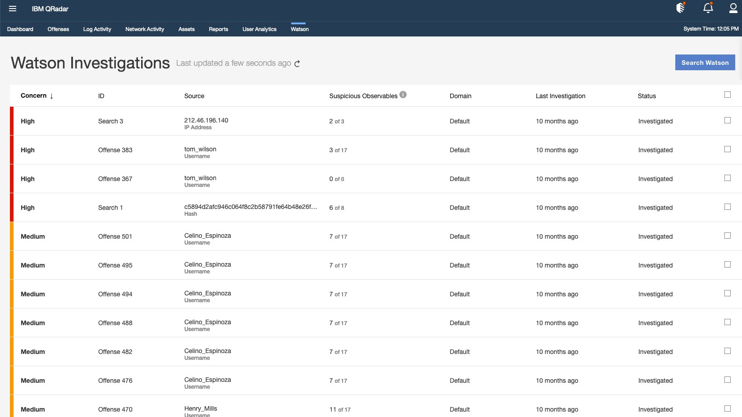Open Offense 367 entry
Viewport: 742px width, 417px height.
(115, 179)
